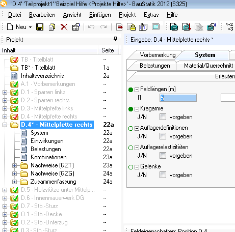
Task: Click the document with padlock icon
Action: 132,27
